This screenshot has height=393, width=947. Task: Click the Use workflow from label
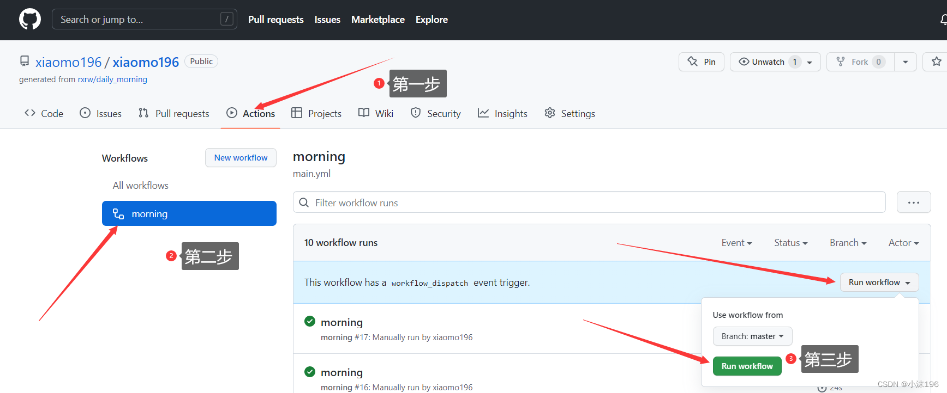[x=748, y=315]
